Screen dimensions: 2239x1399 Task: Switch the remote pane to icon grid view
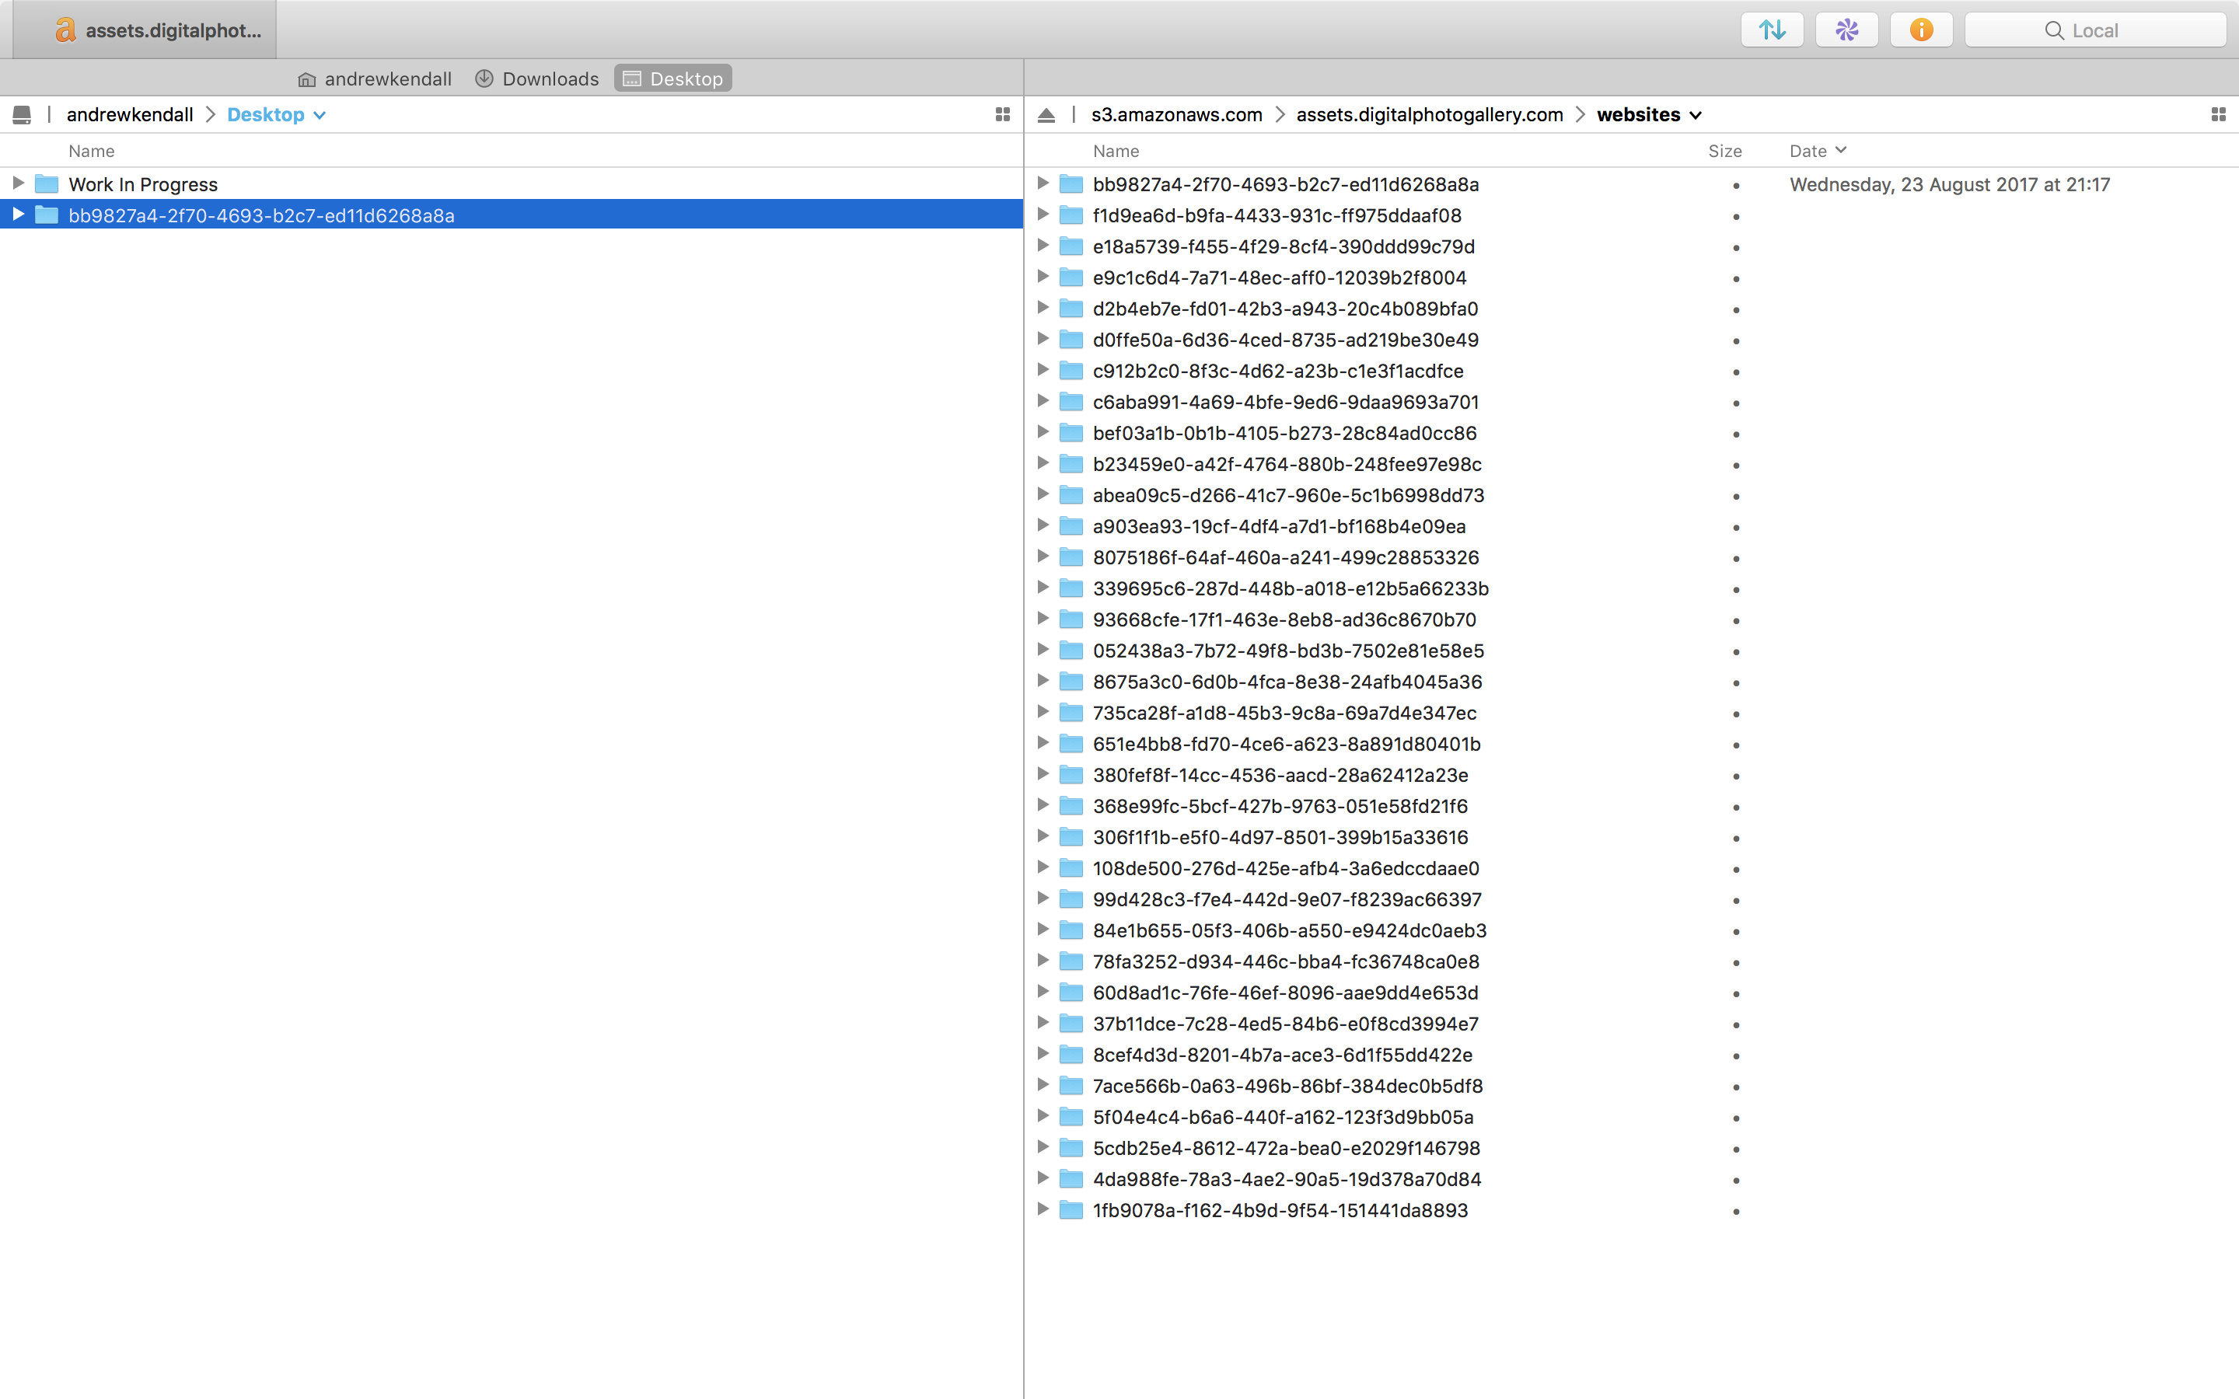[x=2218, y=115]
